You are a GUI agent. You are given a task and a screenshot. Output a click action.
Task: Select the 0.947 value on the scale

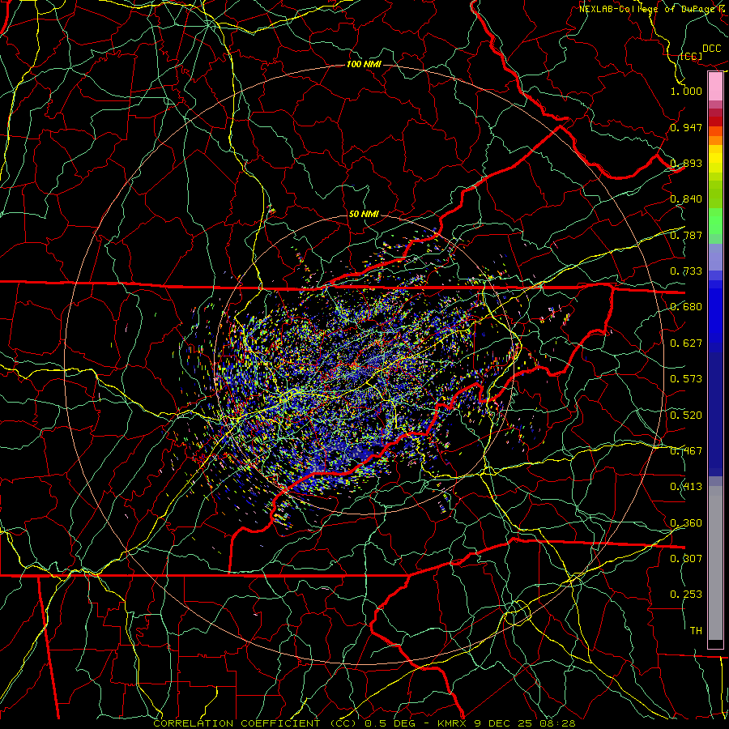tap(686, 127)
